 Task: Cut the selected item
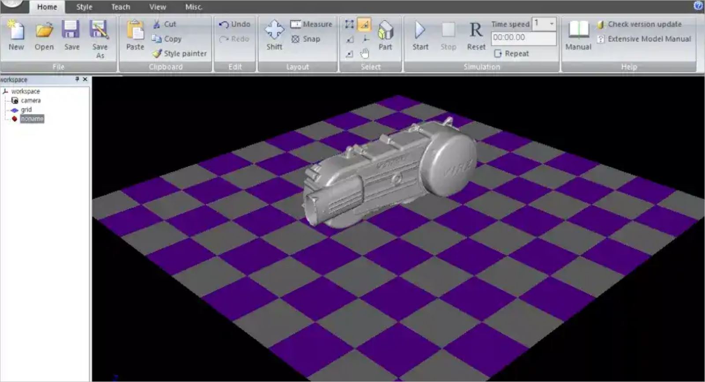coord(164,24)
